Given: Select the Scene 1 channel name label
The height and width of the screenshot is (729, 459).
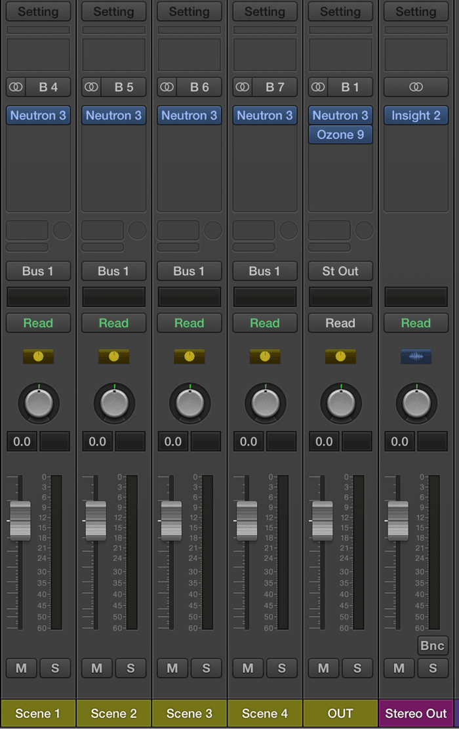Looking at the screenshot, I should pos(38,714).
